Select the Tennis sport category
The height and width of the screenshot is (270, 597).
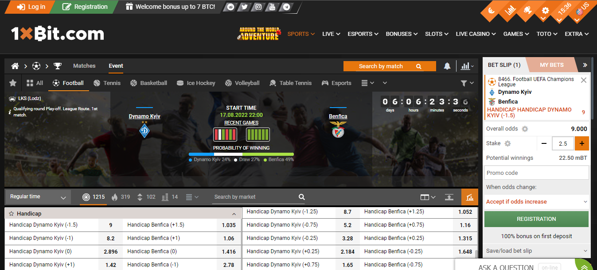coord(108,83)
